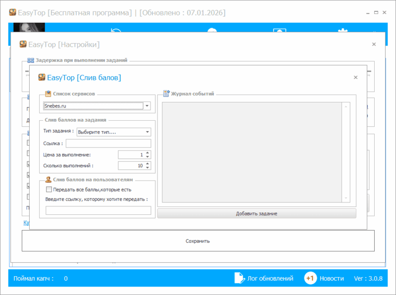Image resolution: width=396 pixels, height=295 pixels.
Task: Expand the Тип задания dropdown
Action: [147, 132]
